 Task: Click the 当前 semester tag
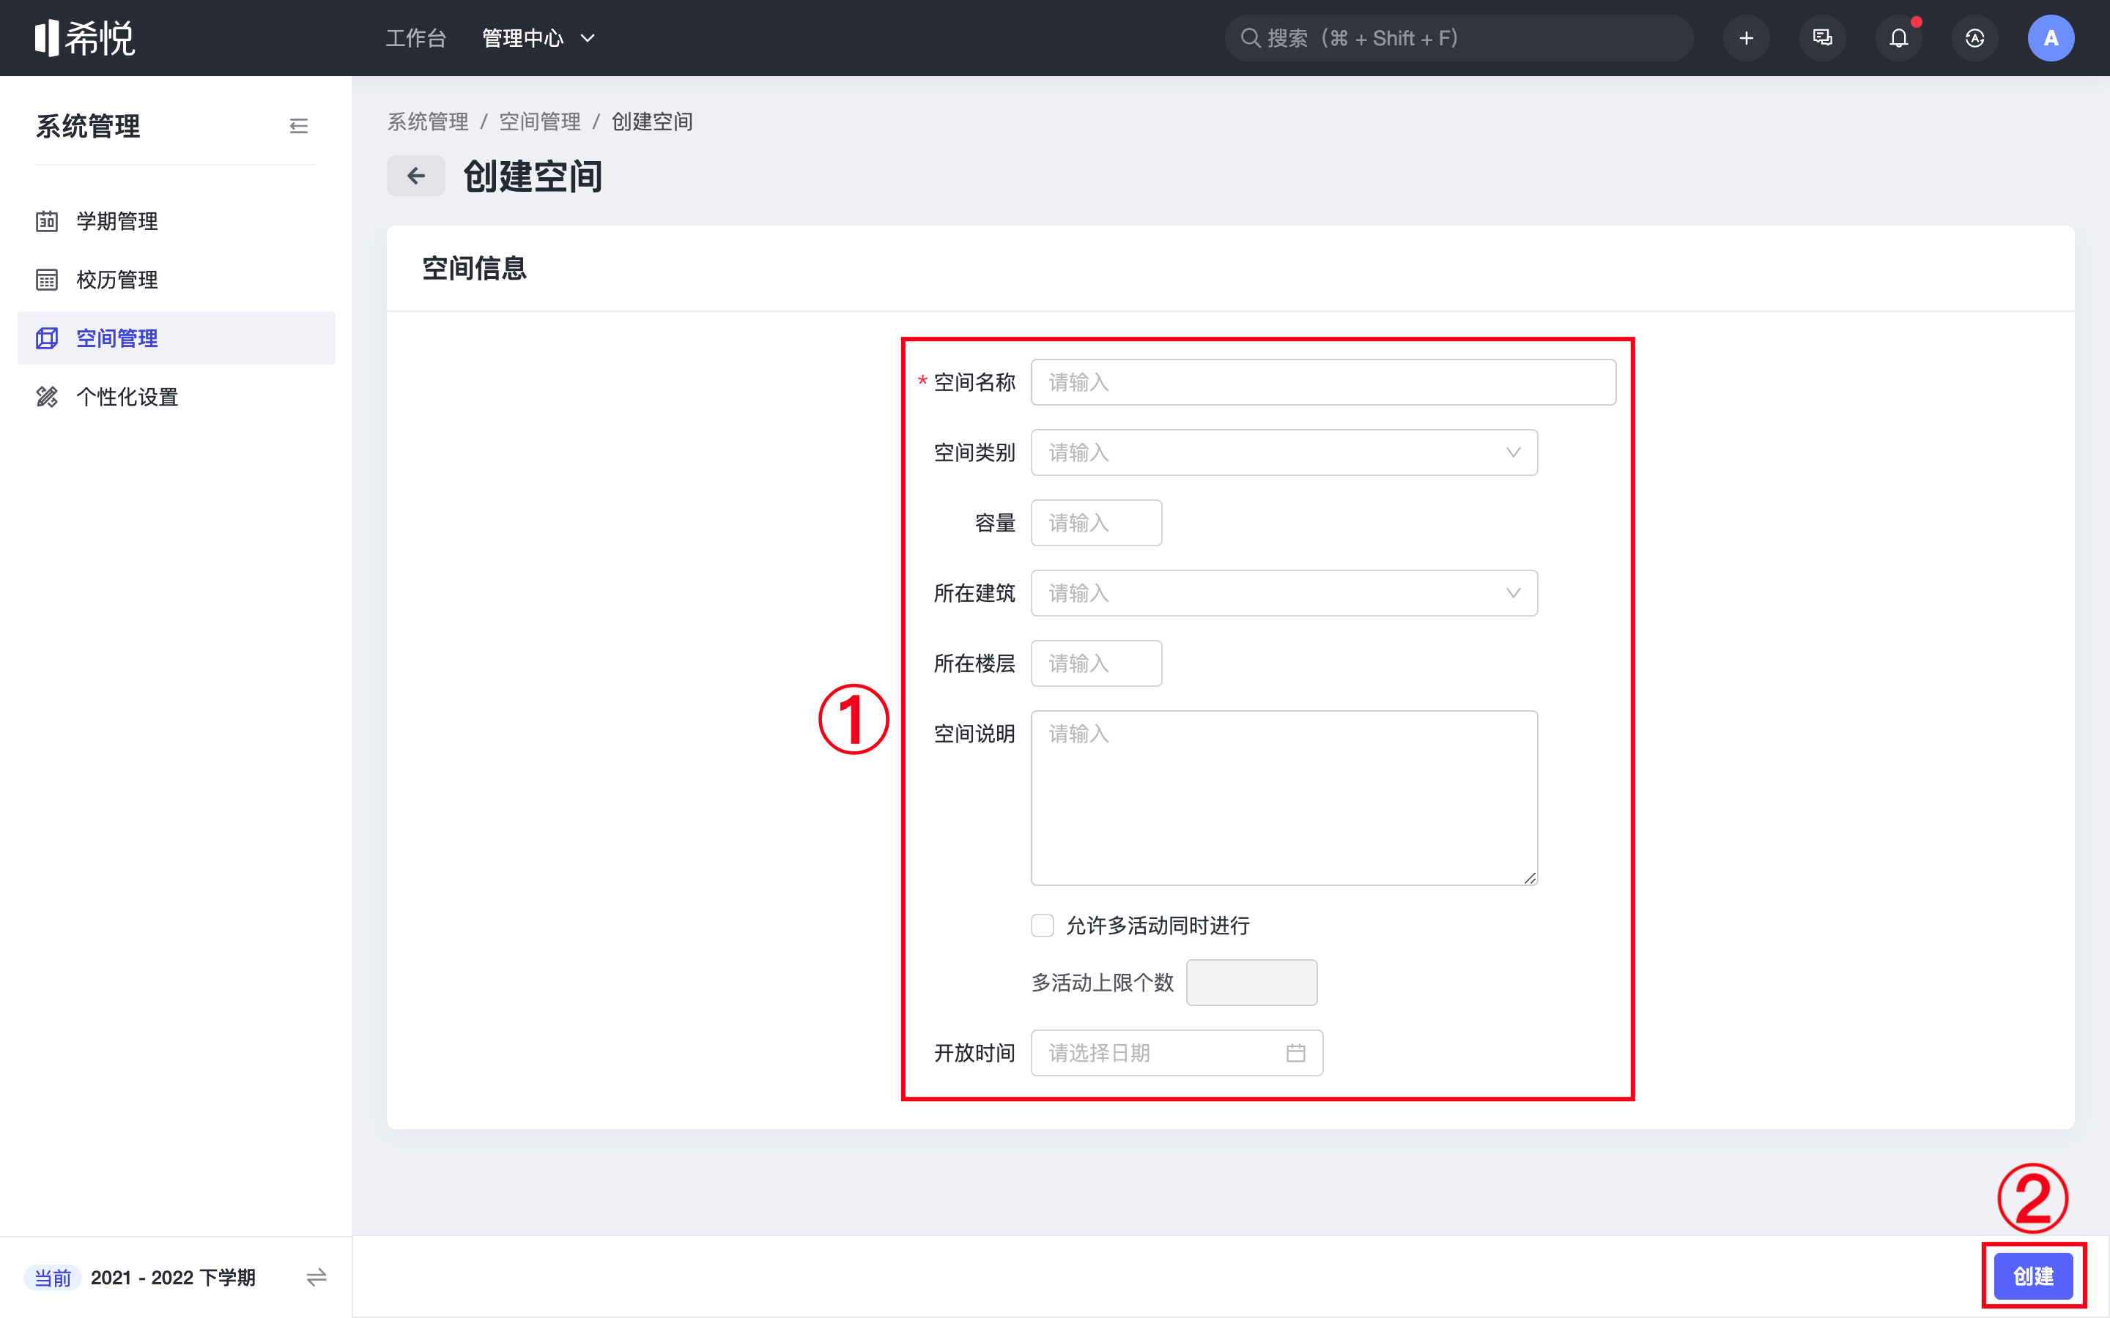(x=52, y=1278)
